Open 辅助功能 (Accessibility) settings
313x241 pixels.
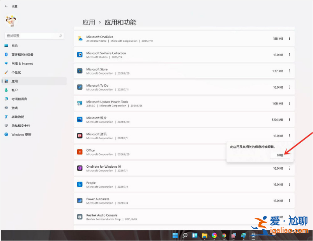[x=19, y=117]
